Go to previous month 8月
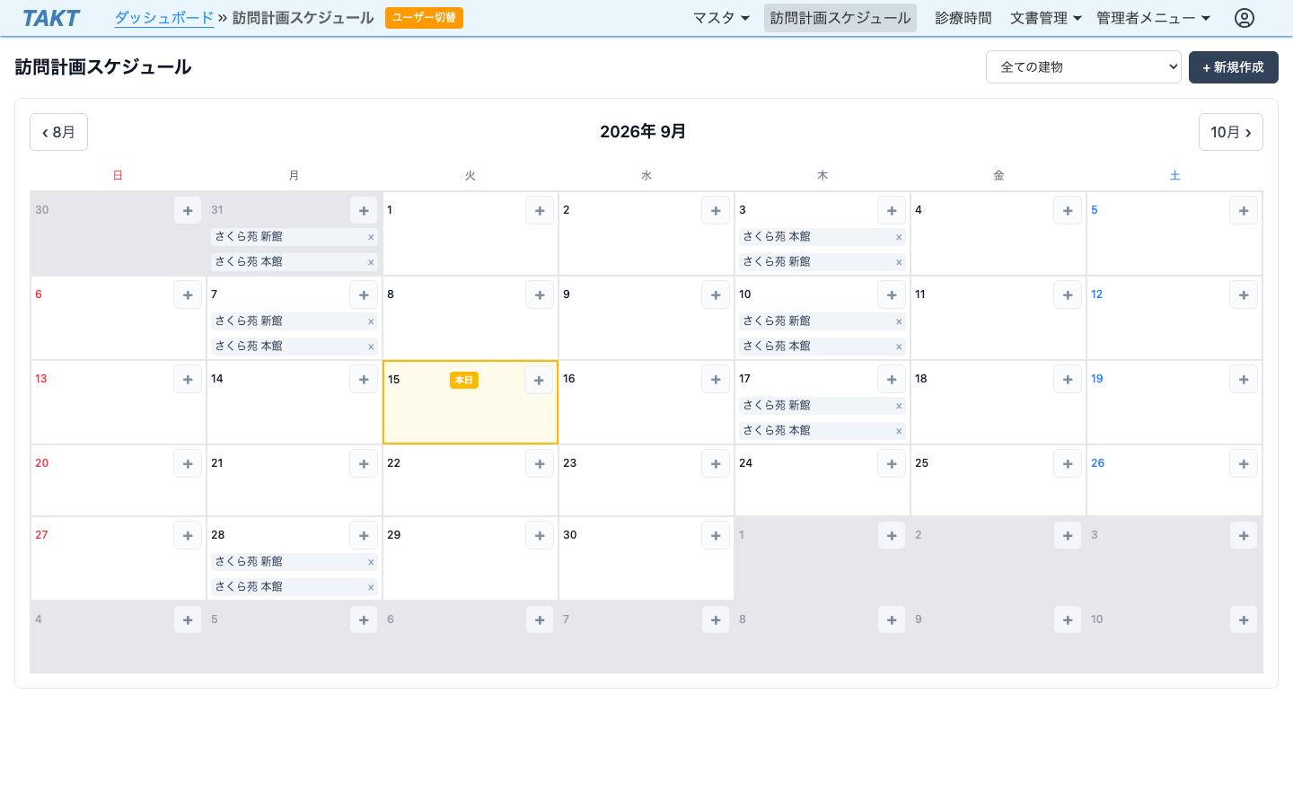 pos(58,132)
